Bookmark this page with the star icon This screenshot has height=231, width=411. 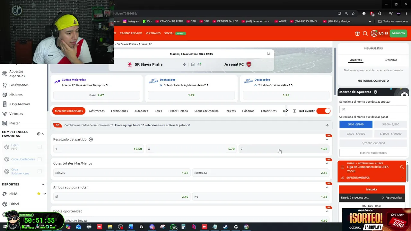click(x=353, y=13)
